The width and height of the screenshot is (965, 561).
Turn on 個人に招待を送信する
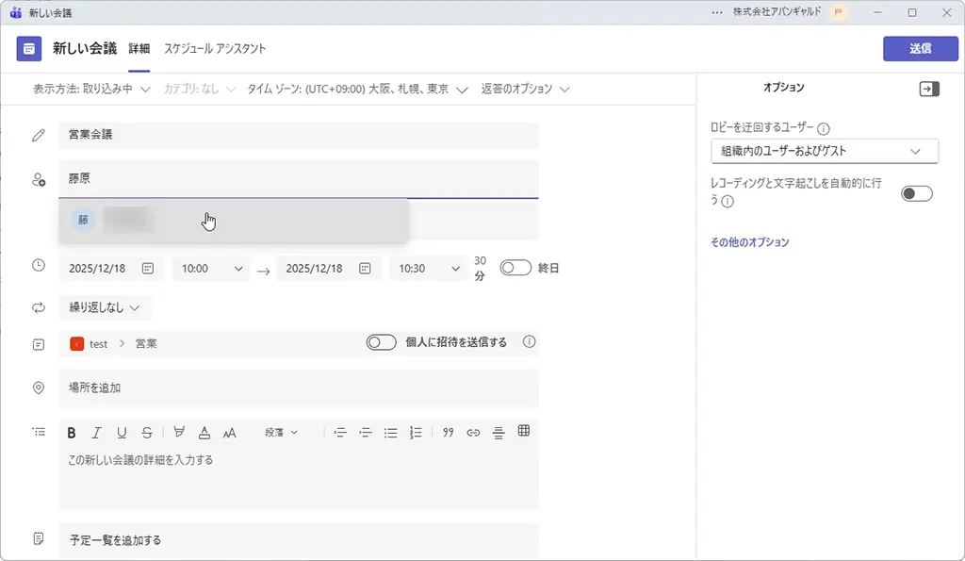point(381,342)
